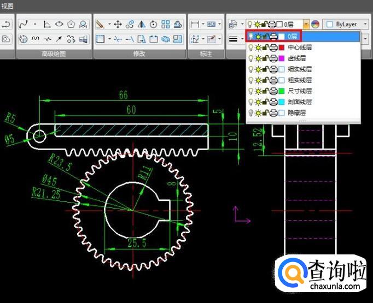Click the 高级绘图 panel title
The width and height of the screenshot is (373, 303).
[x=54, y=54]
